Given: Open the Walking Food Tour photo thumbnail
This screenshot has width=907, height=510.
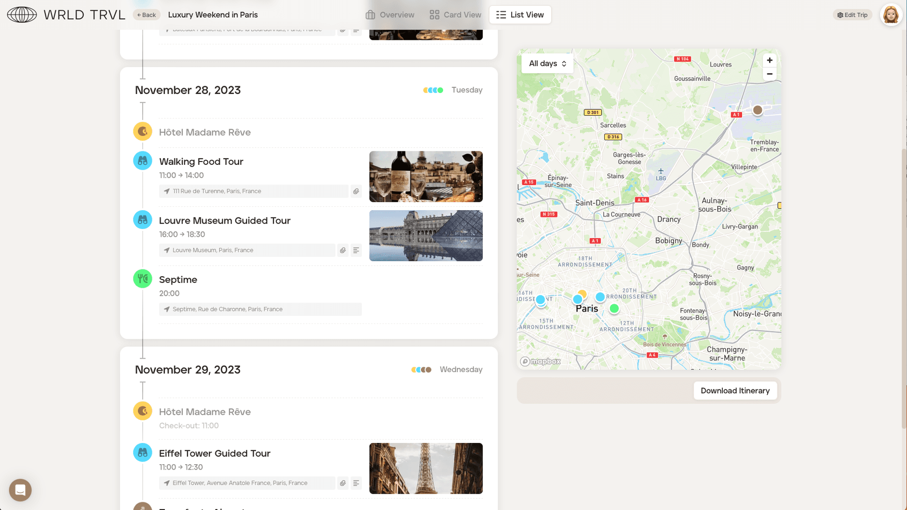Looking at the screenshot, I should click(x=426, y=176).
